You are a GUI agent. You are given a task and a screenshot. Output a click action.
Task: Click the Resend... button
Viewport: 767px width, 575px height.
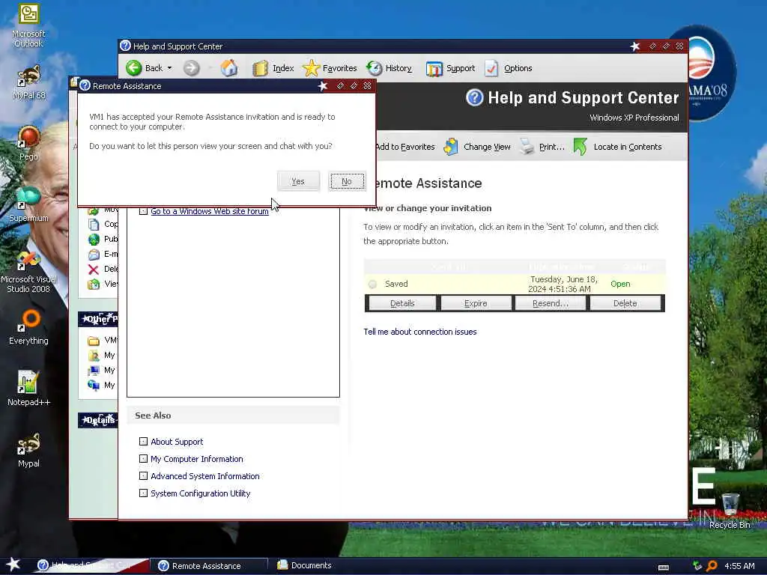click(x=551, y=303)
